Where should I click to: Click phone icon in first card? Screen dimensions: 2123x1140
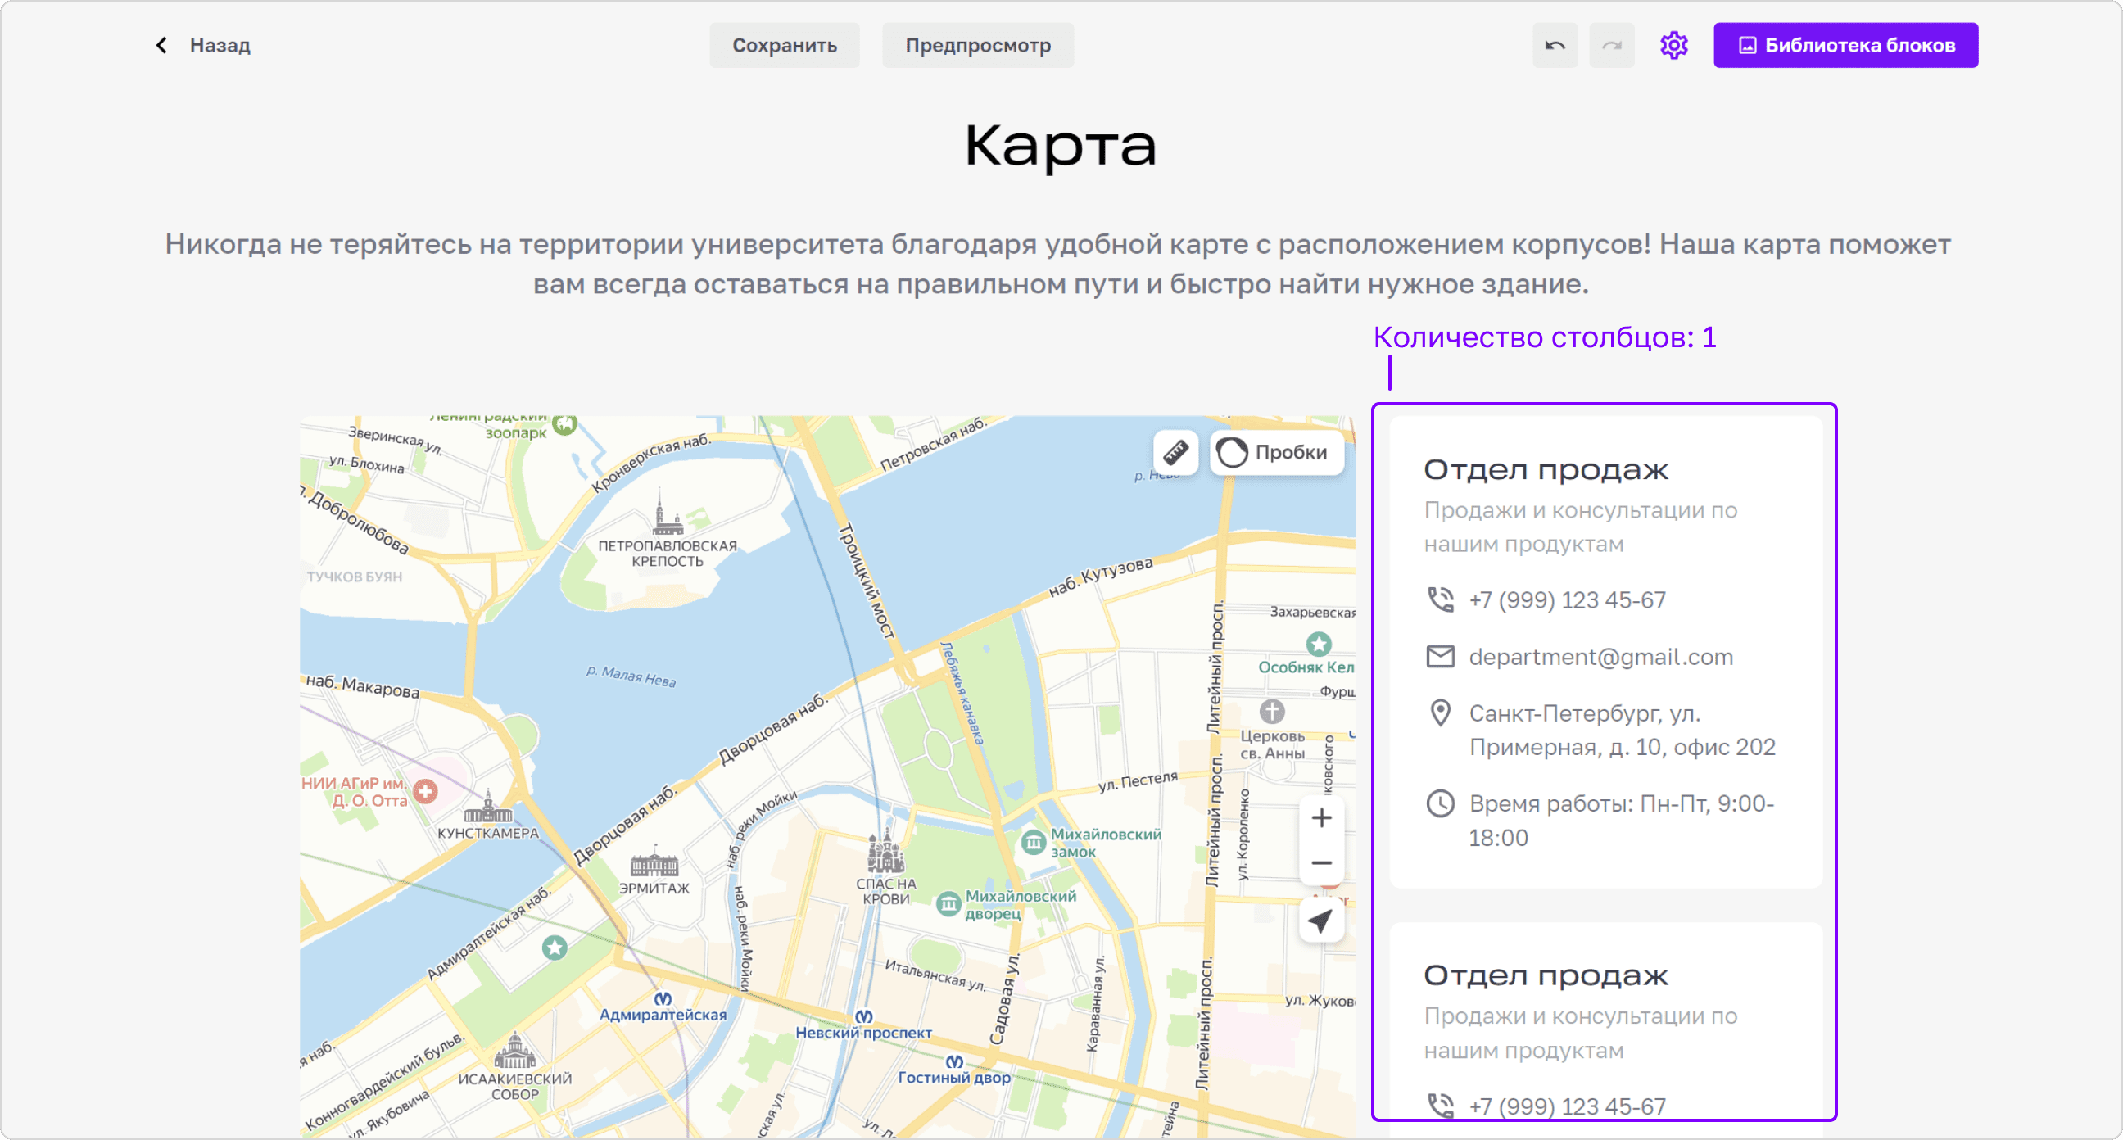1440,599
